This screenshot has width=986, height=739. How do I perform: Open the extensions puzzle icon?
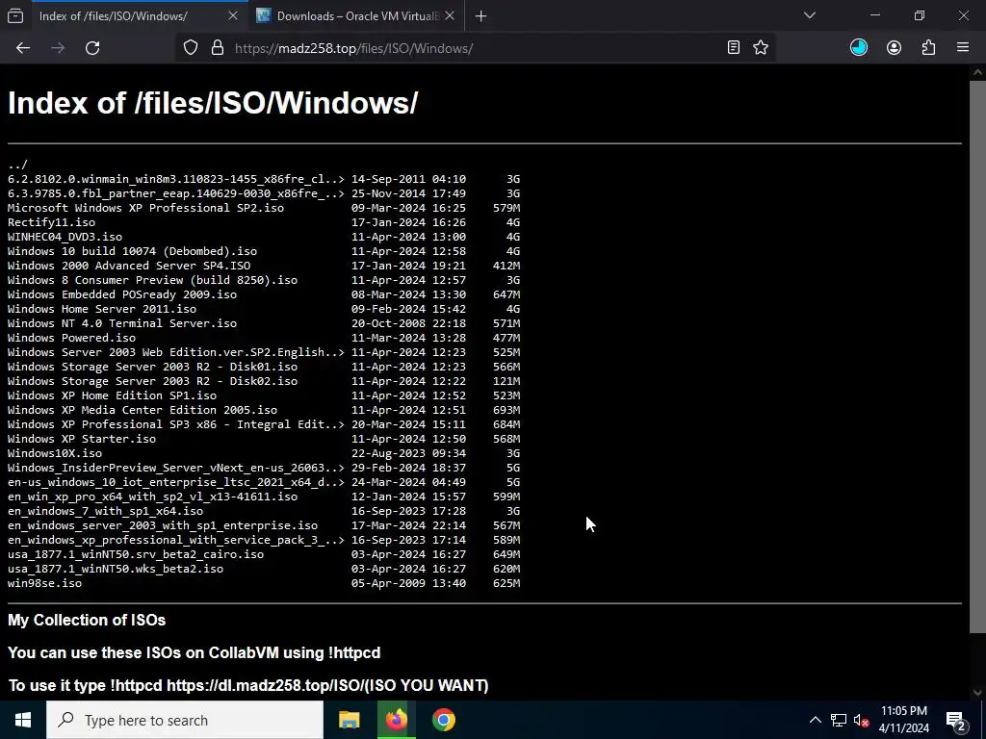click(929, 48)
